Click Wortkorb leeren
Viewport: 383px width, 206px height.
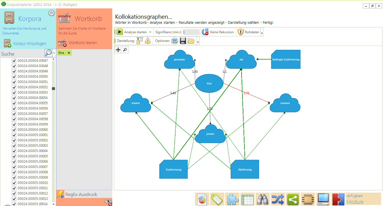83,43
